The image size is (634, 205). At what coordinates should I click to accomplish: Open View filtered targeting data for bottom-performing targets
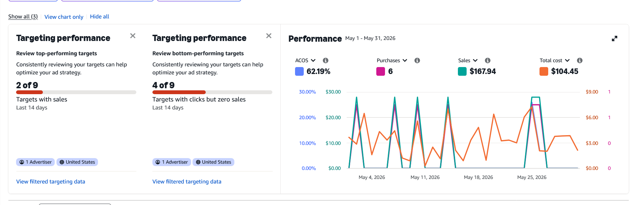187,181
